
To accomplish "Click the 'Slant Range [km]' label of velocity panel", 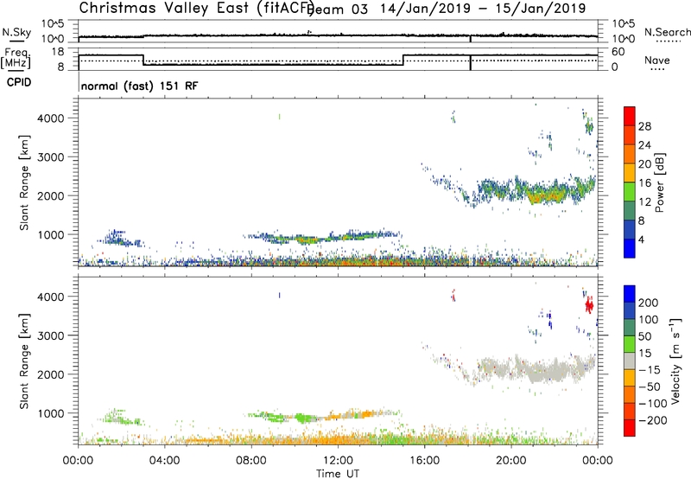I will 24,361.
